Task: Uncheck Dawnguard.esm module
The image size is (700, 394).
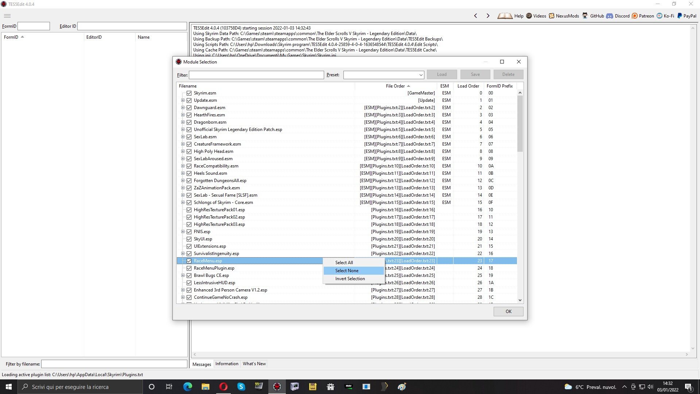Action: point(189,108)
